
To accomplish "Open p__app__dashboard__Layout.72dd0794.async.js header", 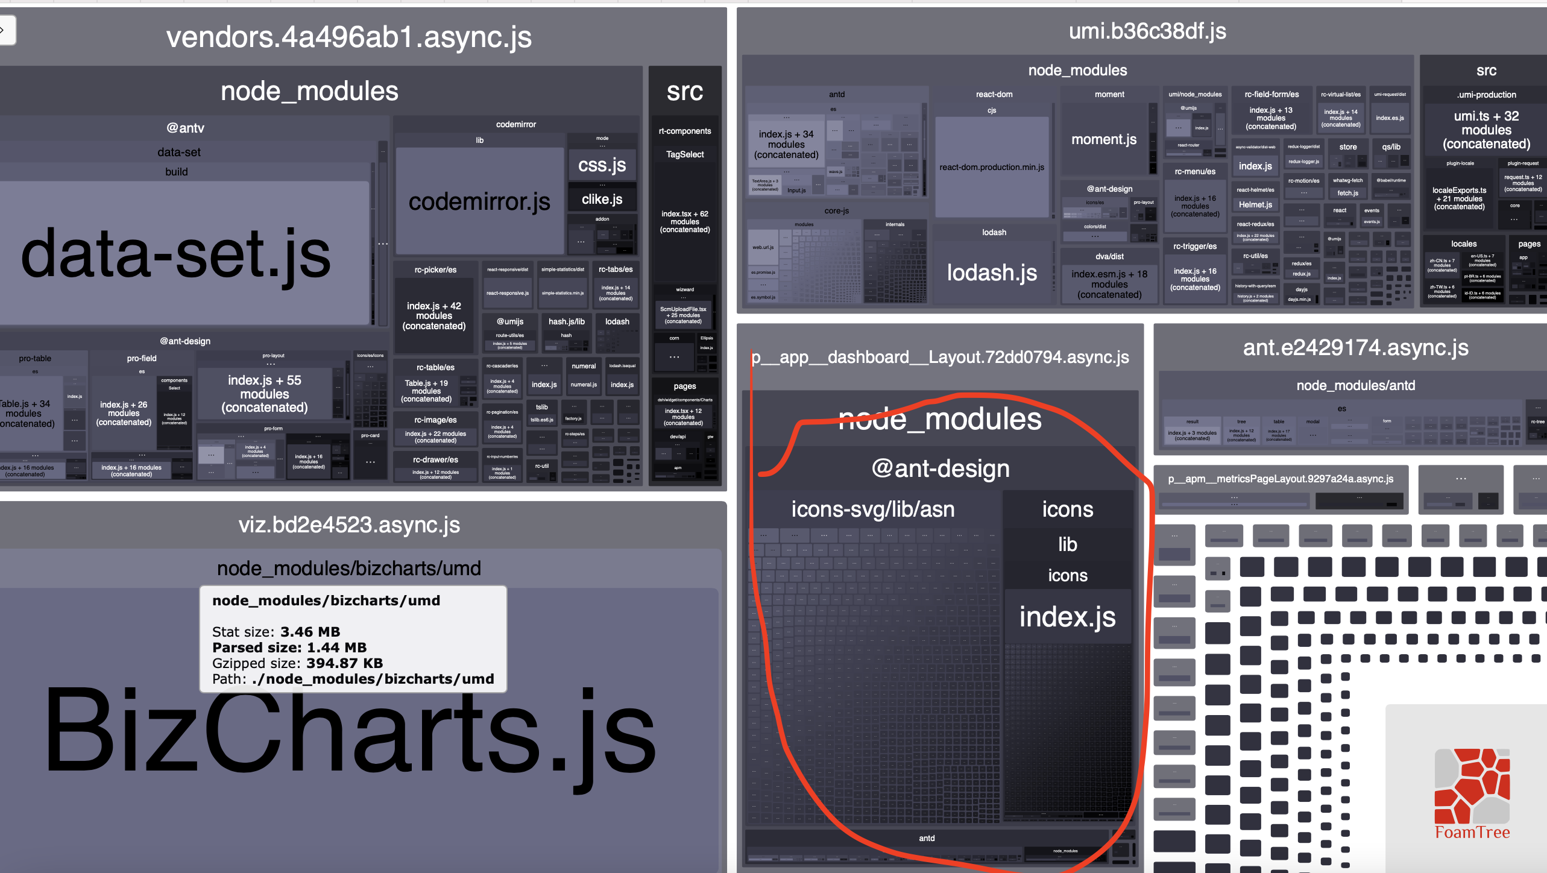I will click(940, 357).
